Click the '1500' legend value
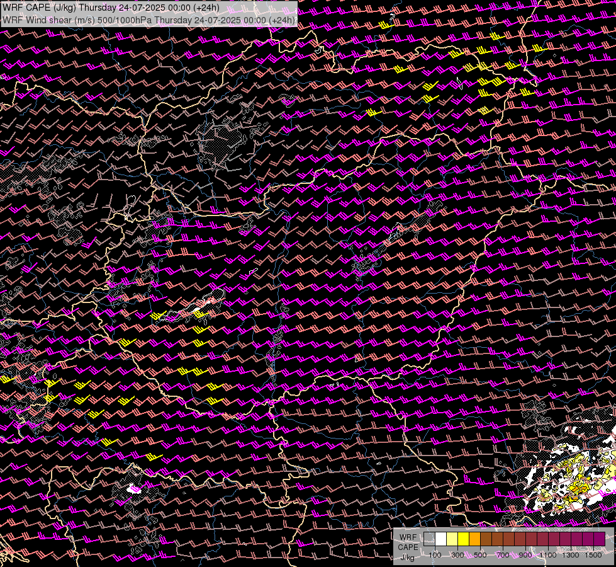 pos(593,555)
